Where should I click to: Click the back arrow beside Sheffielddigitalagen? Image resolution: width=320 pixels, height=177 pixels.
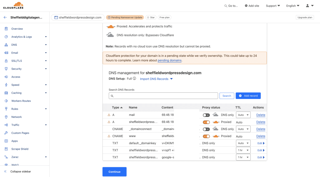pyautogui.click(x=5, y=18)
